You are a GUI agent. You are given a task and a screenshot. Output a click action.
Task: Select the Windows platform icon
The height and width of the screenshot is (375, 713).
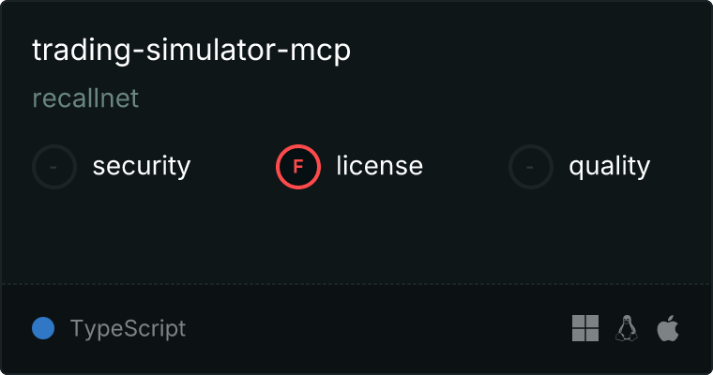585,328
